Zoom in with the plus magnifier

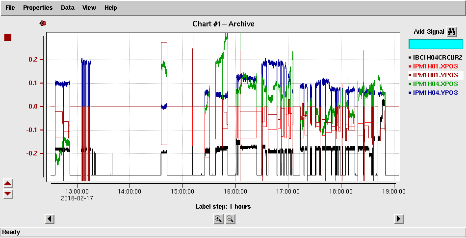218,219
